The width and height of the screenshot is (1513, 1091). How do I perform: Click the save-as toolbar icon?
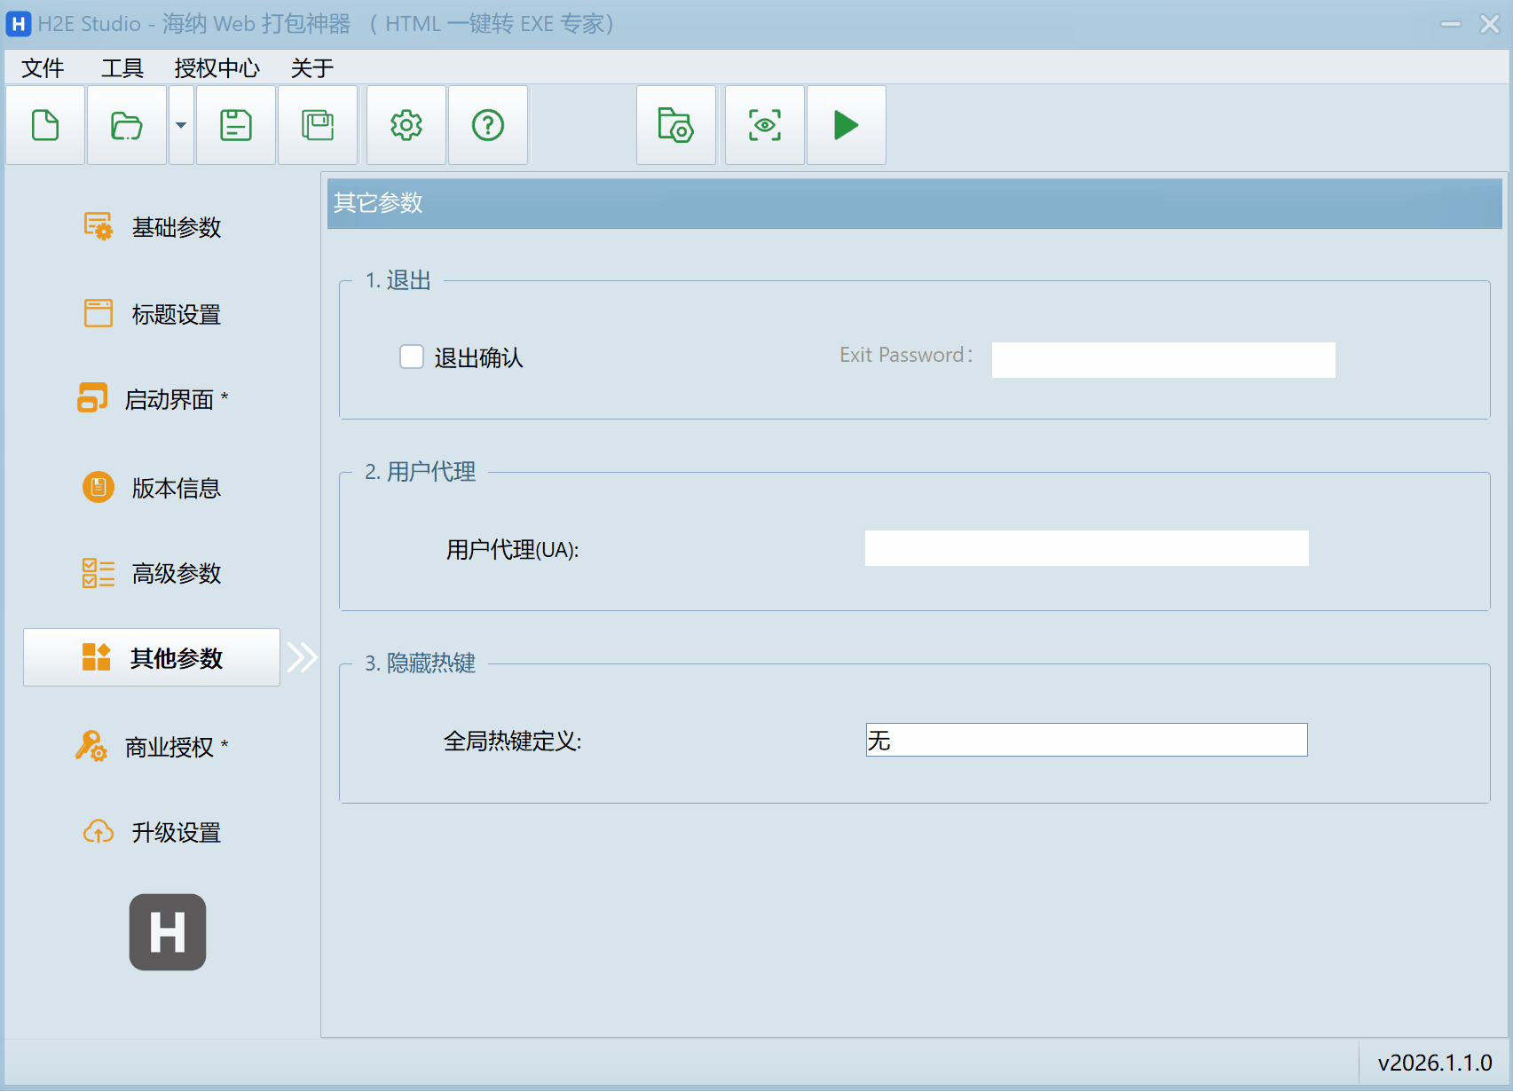click(x=317, y=125)
